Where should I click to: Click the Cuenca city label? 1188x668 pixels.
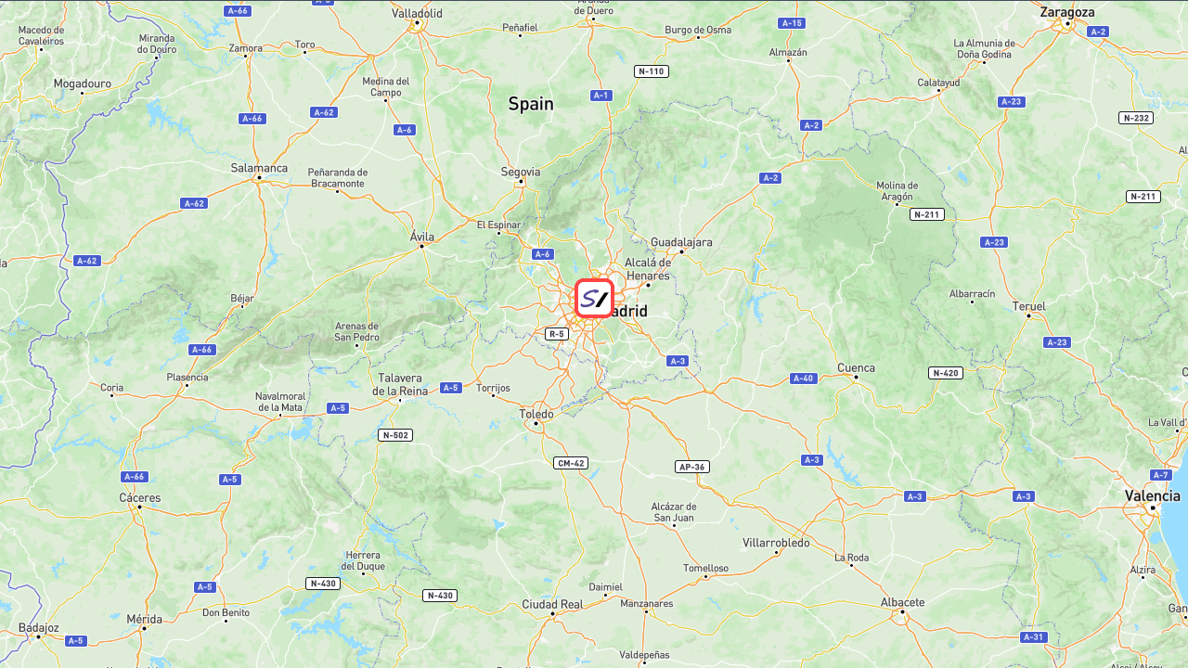[857, 367]
